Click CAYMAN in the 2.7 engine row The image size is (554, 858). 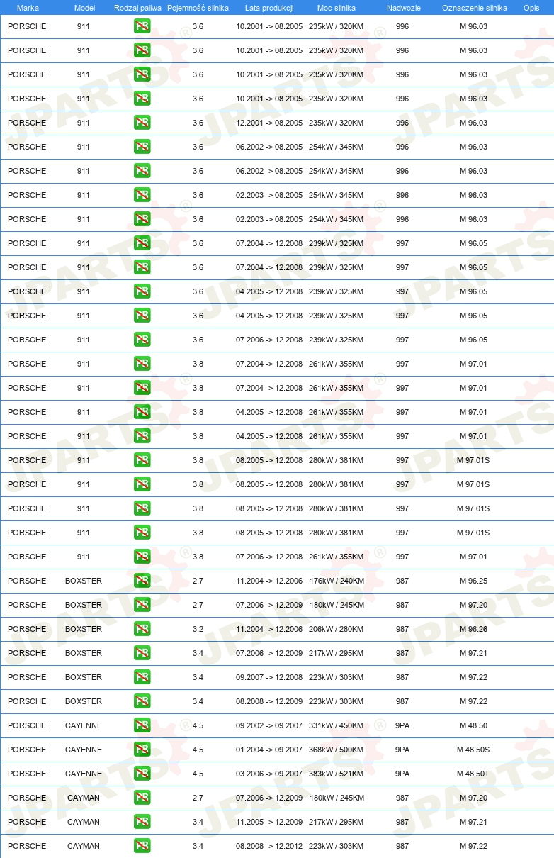coord(84,798)
